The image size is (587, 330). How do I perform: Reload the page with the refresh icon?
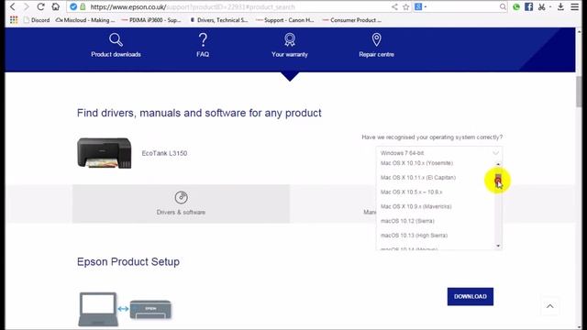(40, 6)
